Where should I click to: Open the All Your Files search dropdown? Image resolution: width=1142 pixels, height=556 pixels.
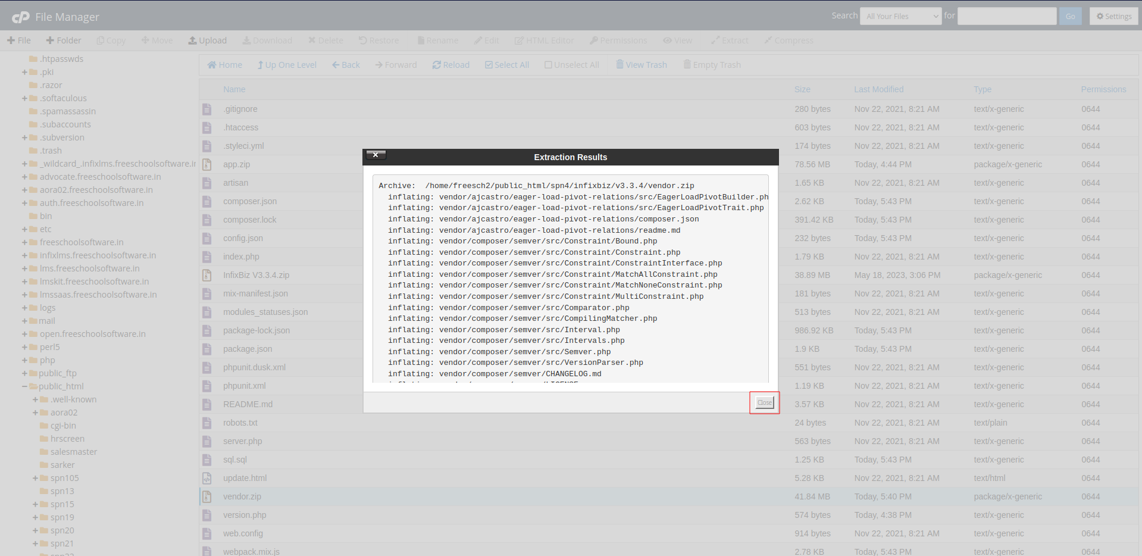click(x=900, y=16)
